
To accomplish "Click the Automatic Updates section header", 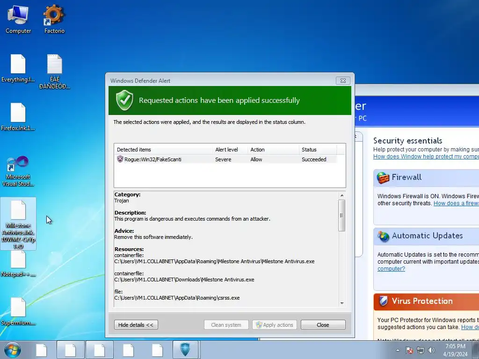I will pos(426,236).
